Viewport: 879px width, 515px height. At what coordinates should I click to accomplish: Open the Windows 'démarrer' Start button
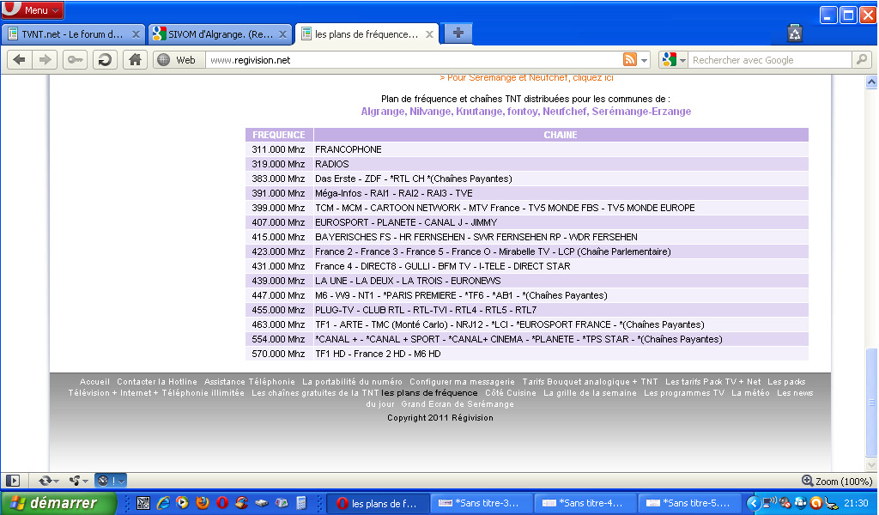pos(58,503)
